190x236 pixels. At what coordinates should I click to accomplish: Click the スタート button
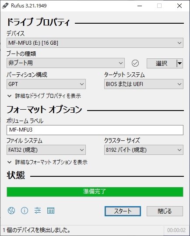tap(123, 211)
